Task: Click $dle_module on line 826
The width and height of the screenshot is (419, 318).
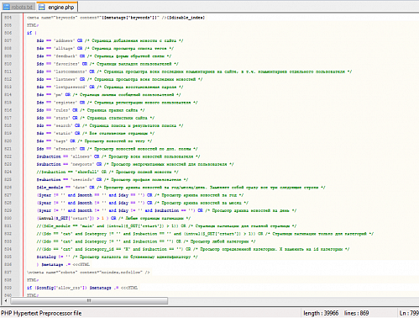Action: (x=50, y=188)
